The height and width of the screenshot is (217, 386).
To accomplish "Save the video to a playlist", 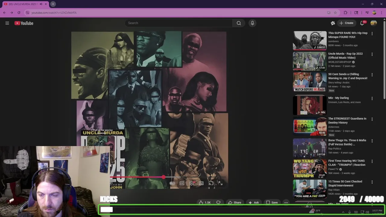I will click(x=271, y=203).
